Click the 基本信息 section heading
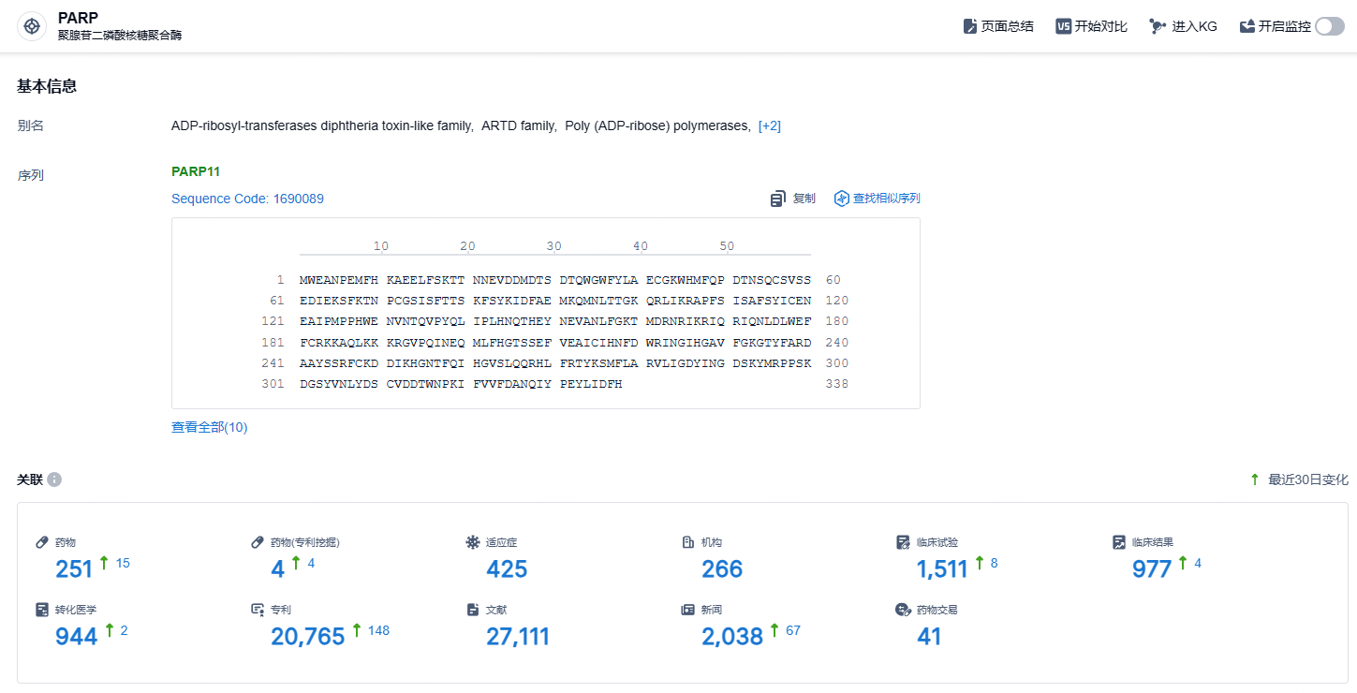 click(x=47, y=86)
